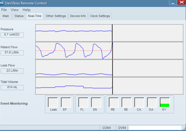Image resolution: width=186 pixels, height=131 pixels.
Task: Open the View menu
Action: [x=14, y=10]
